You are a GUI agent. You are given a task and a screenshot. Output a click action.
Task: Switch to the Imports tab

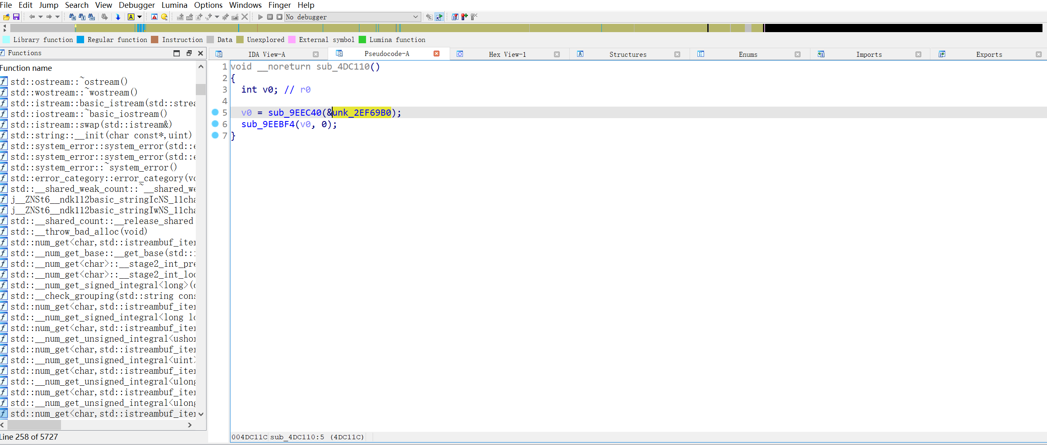[869, 54]
